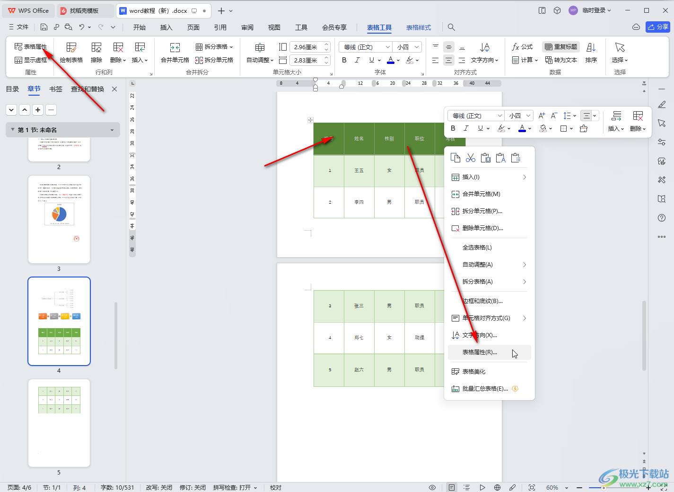Expand 自动调整(A) submenu
Screen dimensions: 674x492
(x=490, y=265)
